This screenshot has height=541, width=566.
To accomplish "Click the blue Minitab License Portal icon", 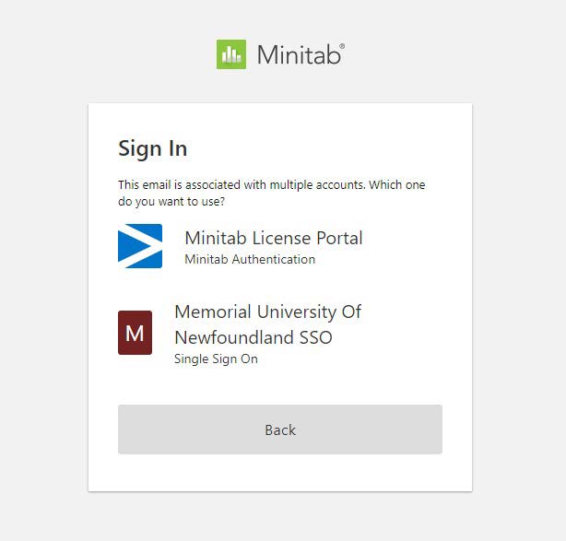I will click(x=140, y=246).
